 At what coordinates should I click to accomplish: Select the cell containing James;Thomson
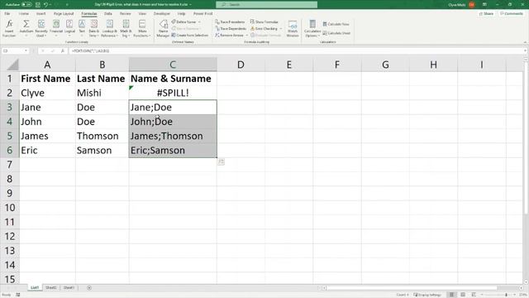click(x=173, y=136)
